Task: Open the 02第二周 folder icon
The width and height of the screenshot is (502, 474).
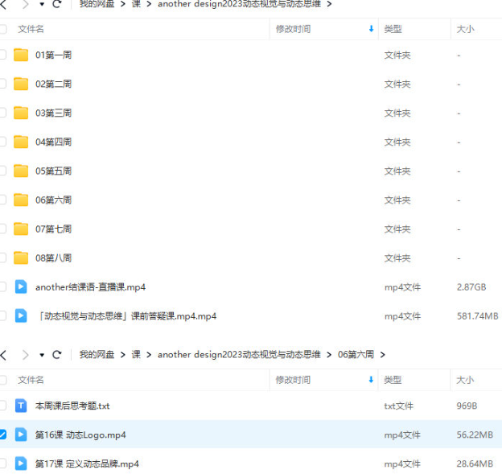Action: coord(21,84)
